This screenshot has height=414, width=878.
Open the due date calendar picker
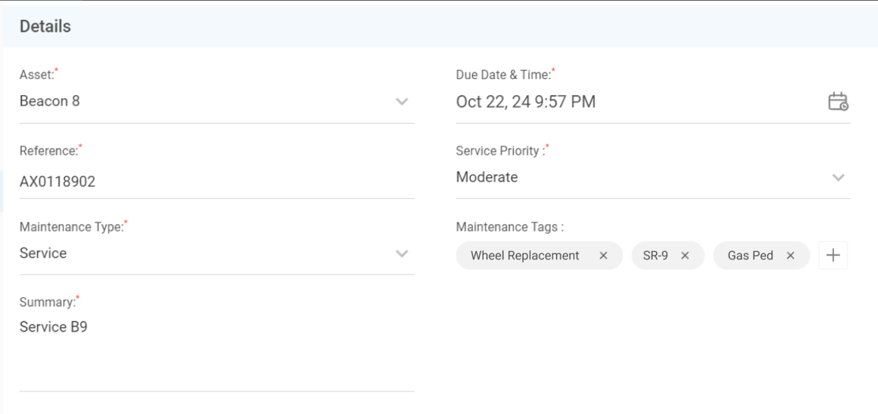click(838, 102)
